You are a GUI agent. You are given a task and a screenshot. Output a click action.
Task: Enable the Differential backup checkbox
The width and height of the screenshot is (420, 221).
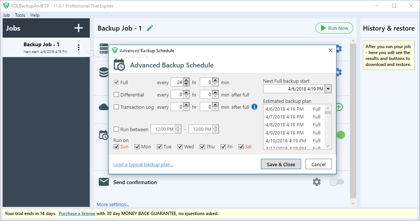(x=117, y=95)
